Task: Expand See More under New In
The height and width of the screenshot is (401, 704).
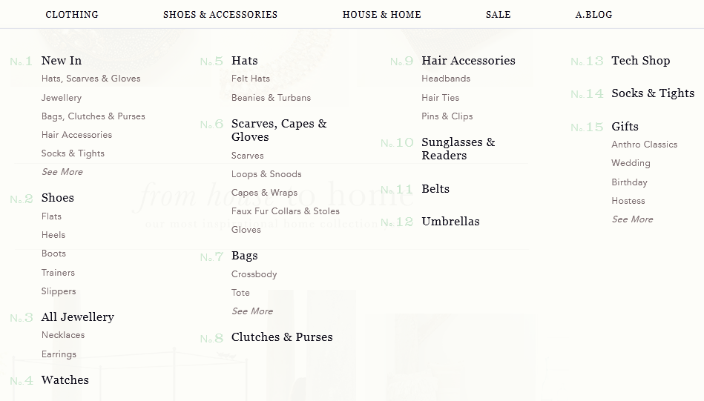Action: [62, 172]
